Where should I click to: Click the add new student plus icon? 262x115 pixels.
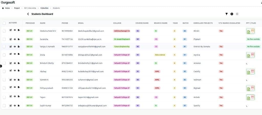click(x=232, y=14)
